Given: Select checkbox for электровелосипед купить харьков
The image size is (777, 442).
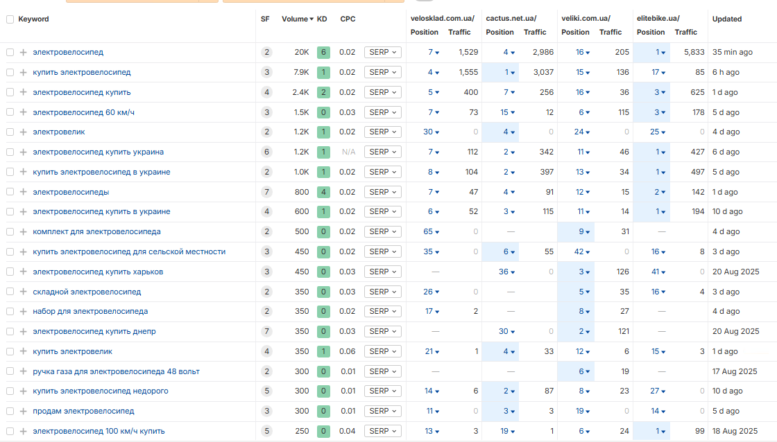Looking at the screenshot, I should coord(10,272).
